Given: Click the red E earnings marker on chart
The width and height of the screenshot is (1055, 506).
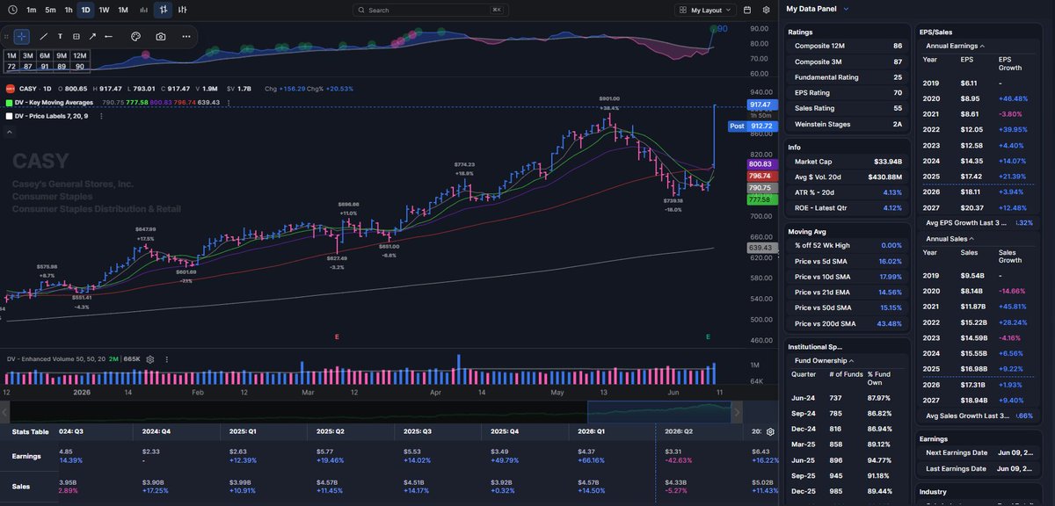Looking at the screenshot, I should point(337,336).
